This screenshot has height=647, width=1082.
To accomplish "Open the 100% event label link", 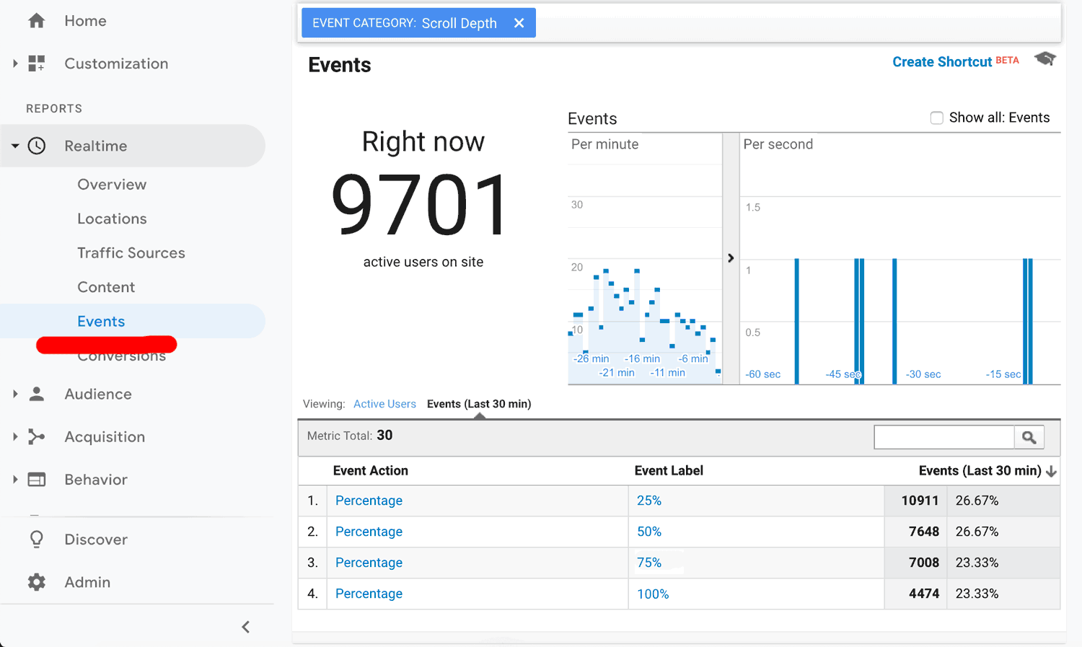I will tap(653, 594).
